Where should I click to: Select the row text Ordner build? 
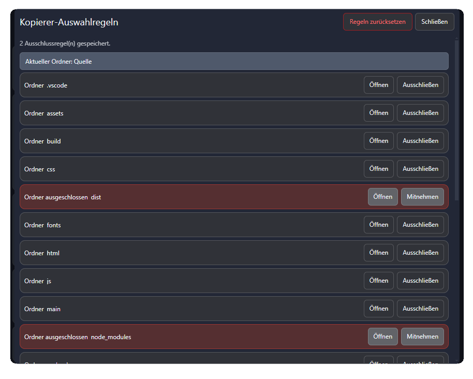pyautogui.click(x=42, y=141)
